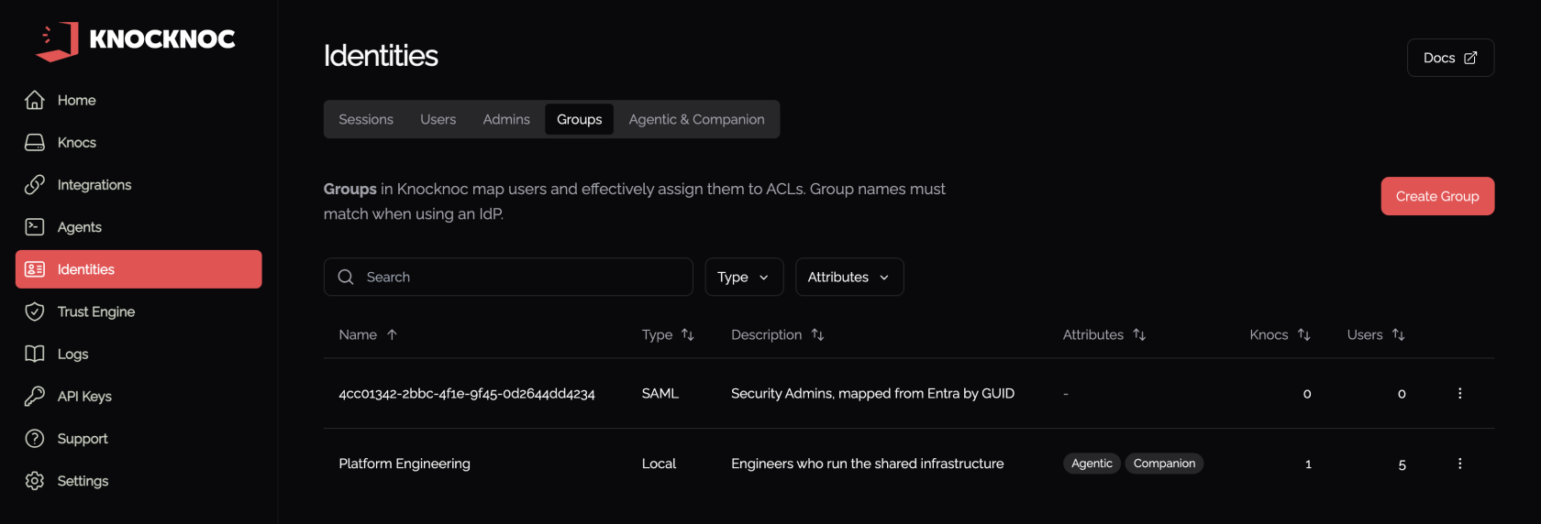The image size is (1541, 524).
Task: Sort by Attributes column arrows icon
Action: pyautogui.click(x=1139, y=334)
